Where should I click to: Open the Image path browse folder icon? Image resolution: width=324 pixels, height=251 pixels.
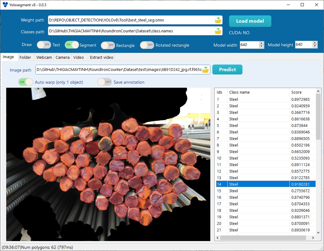[x=205, y=70]
